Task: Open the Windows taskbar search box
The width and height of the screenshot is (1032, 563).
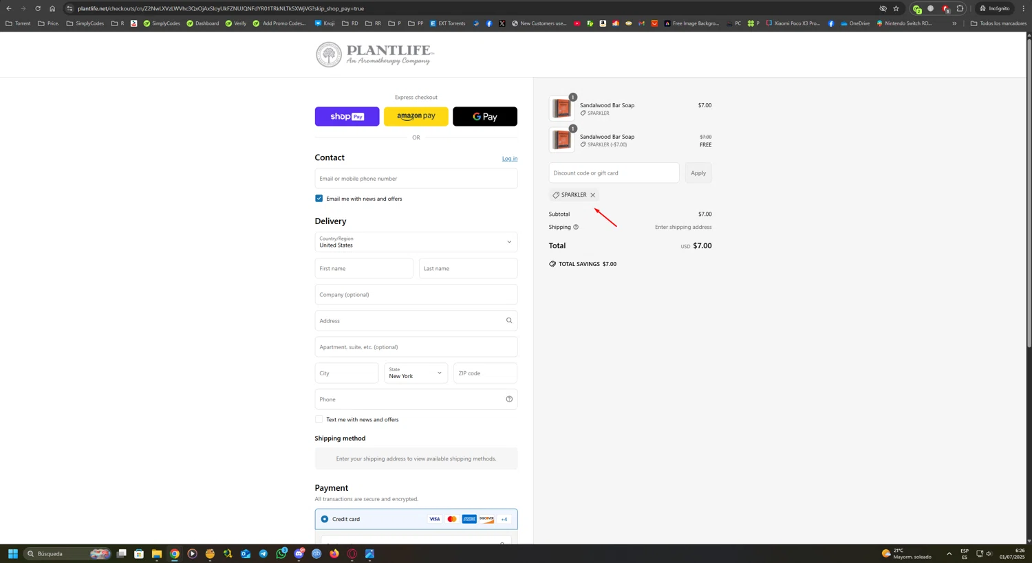Action: (67, 554)
